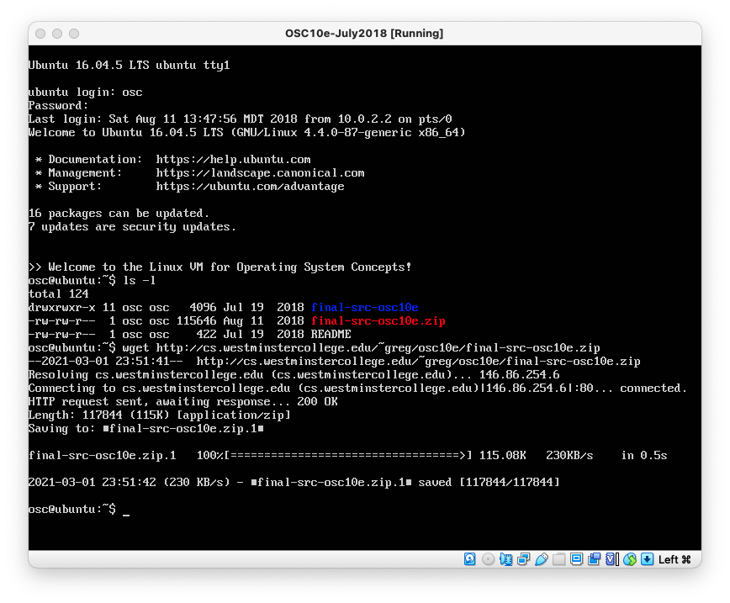730x603 pixels.
Task: Click the hard disk activity icon
Action: (x=470, y=559)
